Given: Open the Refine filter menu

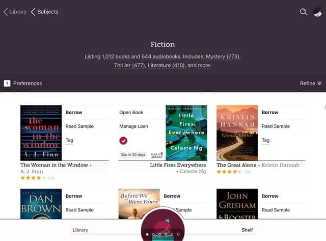Looking at the screenshot, I should pos(311,84).
